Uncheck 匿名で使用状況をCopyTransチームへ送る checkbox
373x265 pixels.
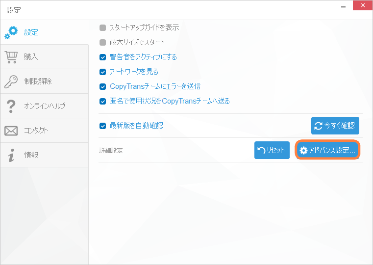point(103,102)
